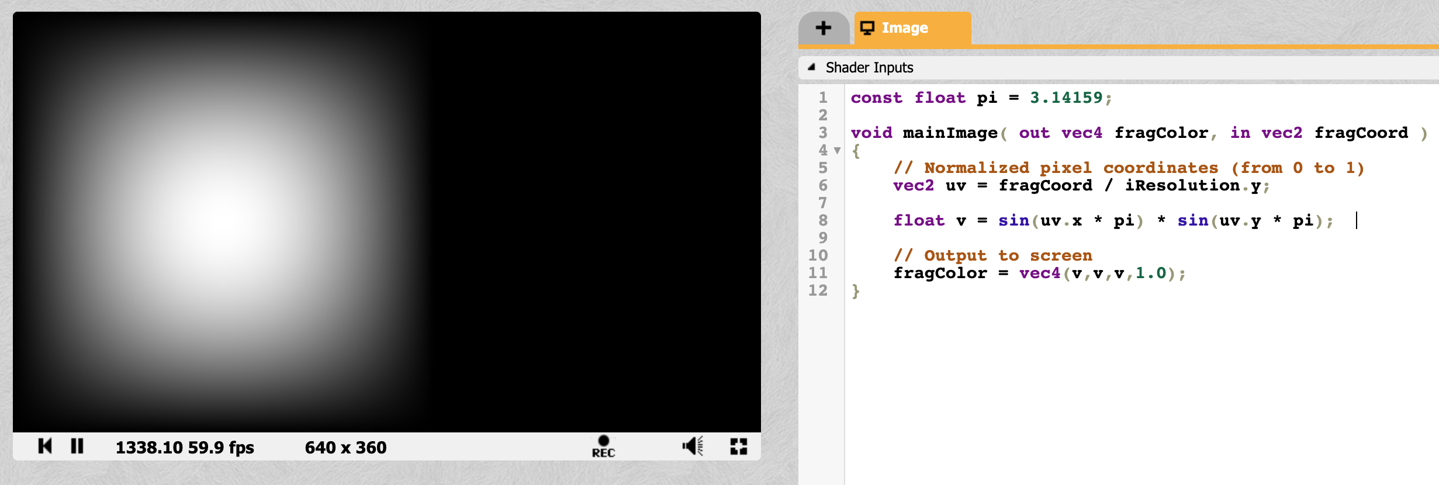Click the monitor icon on Image tab
This screenshot has width=1439, height=485.
[867, 27]
